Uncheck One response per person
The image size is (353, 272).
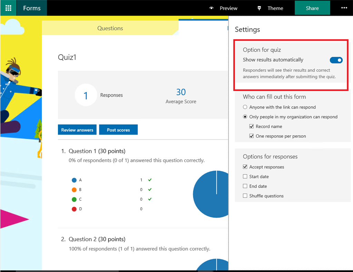point(251,136)
